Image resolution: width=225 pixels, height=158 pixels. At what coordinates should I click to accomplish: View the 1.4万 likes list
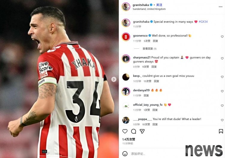129,139
